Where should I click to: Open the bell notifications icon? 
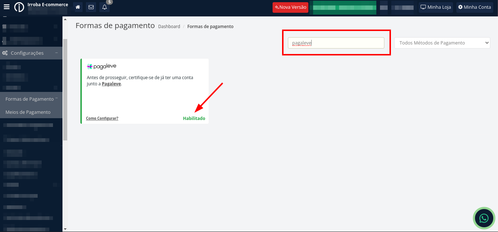(x=104, y=7)
